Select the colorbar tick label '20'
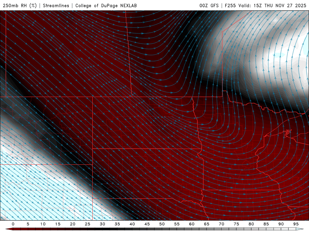Image resolution: width=309 pixels, height=231 pixels. click(73, 224)
